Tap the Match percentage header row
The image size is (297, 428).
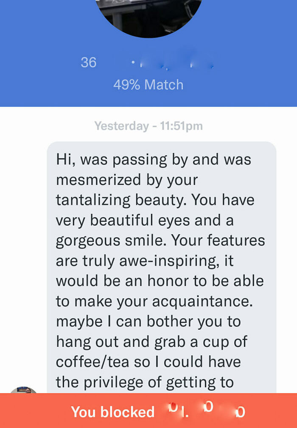point(148,84)
